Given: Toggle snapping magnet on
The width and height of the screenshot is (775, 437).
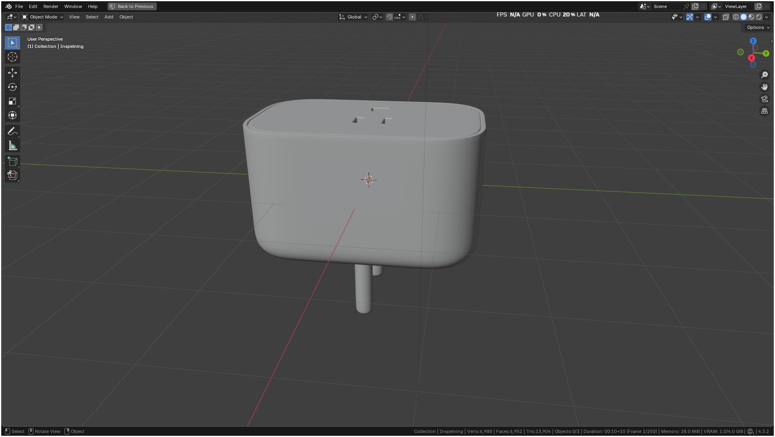Looking at the screenshot, I should click(x=390, y=17).
